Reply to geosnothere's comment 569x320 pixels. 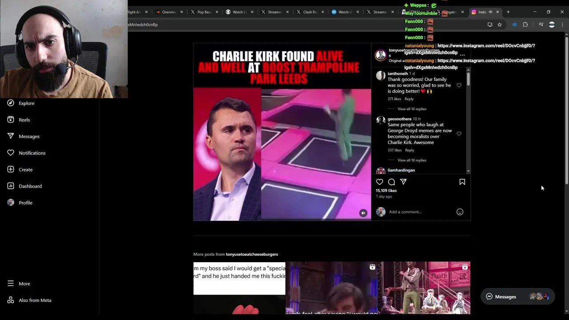tap(409, 150)
